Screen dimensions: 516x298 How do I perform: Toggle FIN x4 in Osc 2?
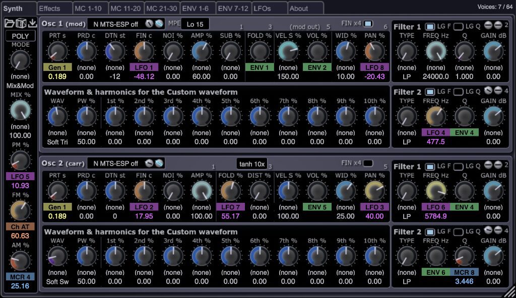[x=368, y=163]
